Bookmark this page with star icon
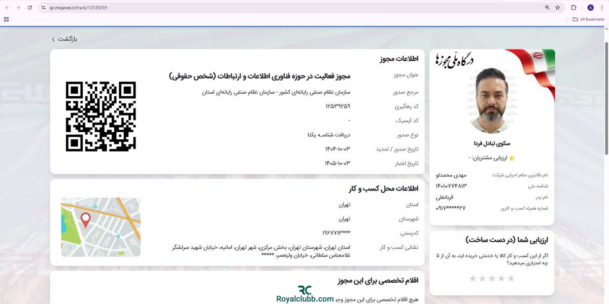 [558, 8]
